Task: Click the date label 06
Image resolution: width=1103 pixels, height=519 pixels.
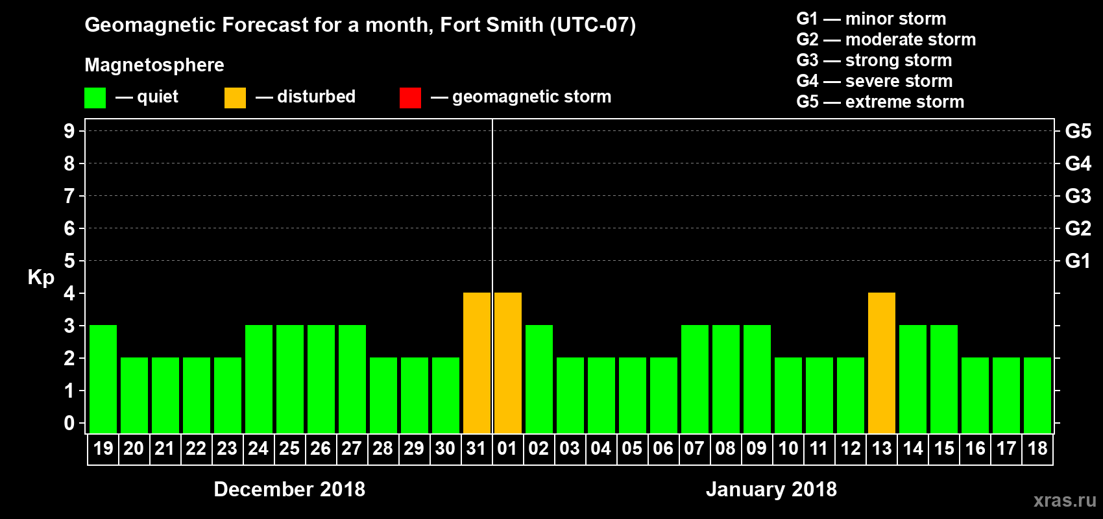Action: tap(663, 448)
